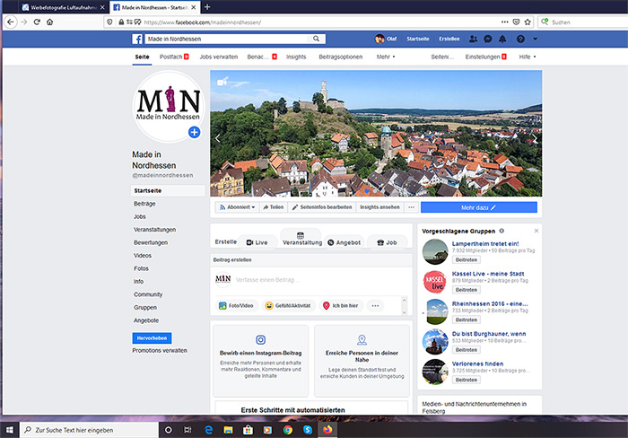Click browser back button
This screenshot has height=438, width=628.
point(11,22)
